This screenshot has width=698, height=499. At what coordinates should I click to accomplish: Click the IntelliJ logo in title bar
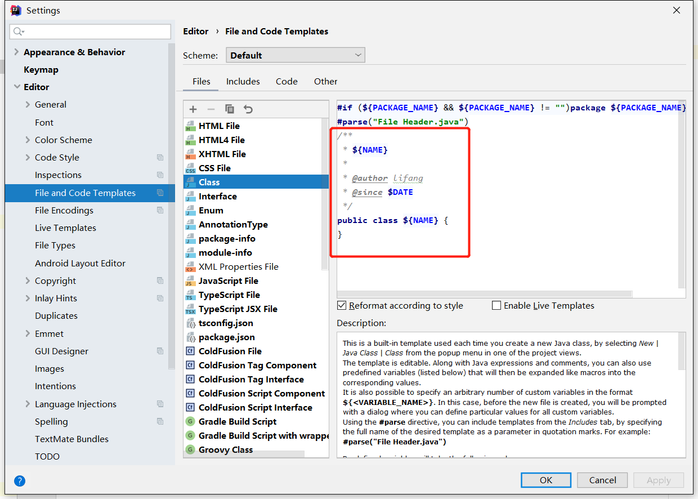[16, 10]
